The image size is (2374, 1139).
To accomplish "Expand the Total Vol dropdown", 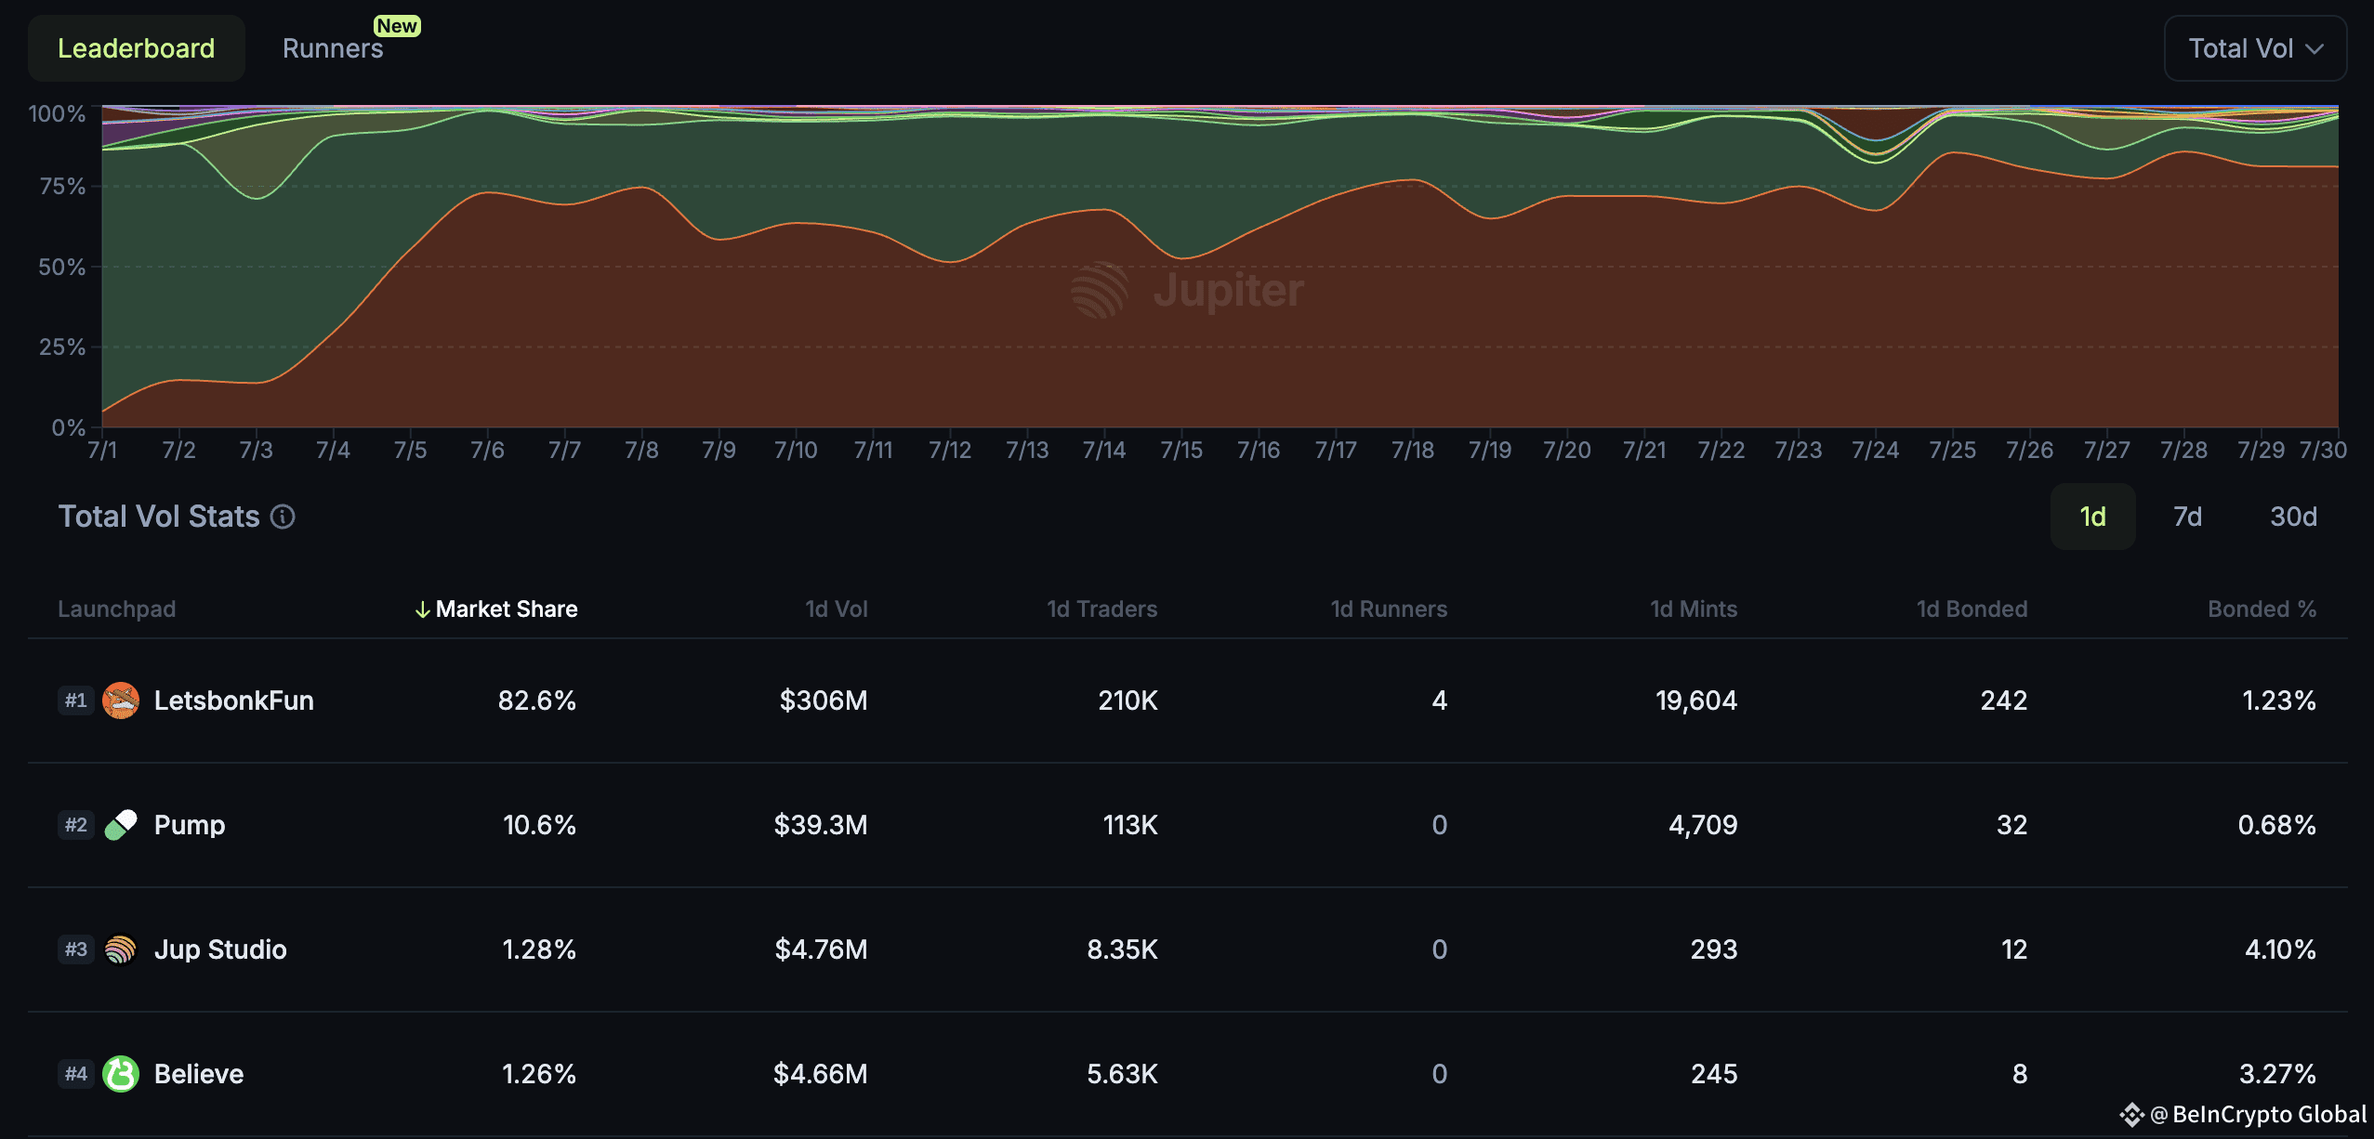I will pyautogui.click(x=2255, y=48).
